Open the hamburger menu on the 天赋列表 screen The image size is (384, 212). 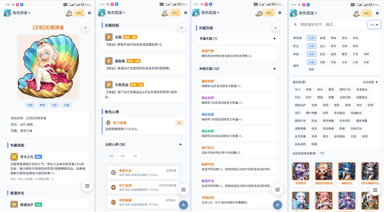pos(277,190)
